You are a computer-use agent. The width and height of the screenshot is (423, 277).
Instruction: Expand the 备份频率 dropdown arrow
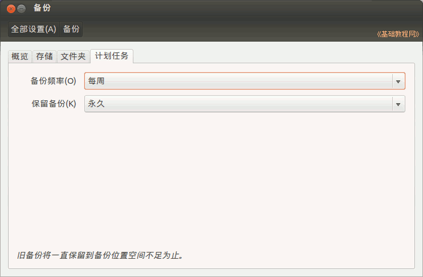pos(398,82)
